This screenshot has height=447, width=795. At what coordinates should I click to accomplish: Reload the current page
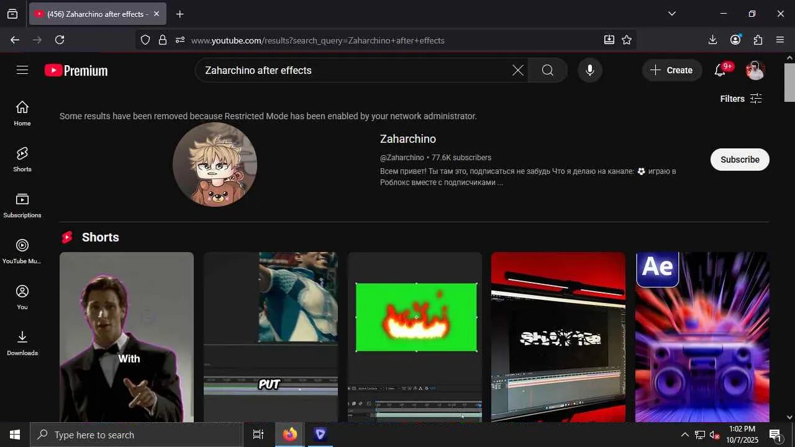(x=60, y=40)
